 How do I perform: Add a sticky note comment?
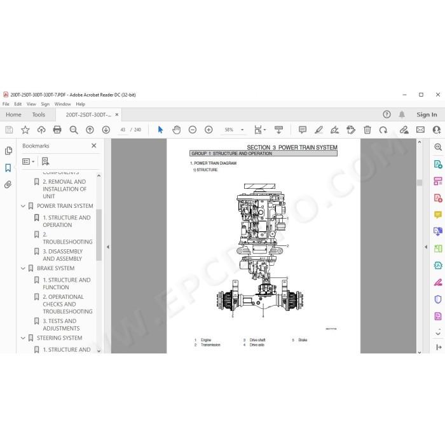click(303, 130)
